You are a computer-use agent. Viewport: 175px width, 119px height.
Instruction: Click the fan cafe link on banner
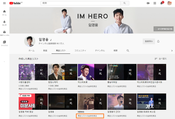pos(164,29)
